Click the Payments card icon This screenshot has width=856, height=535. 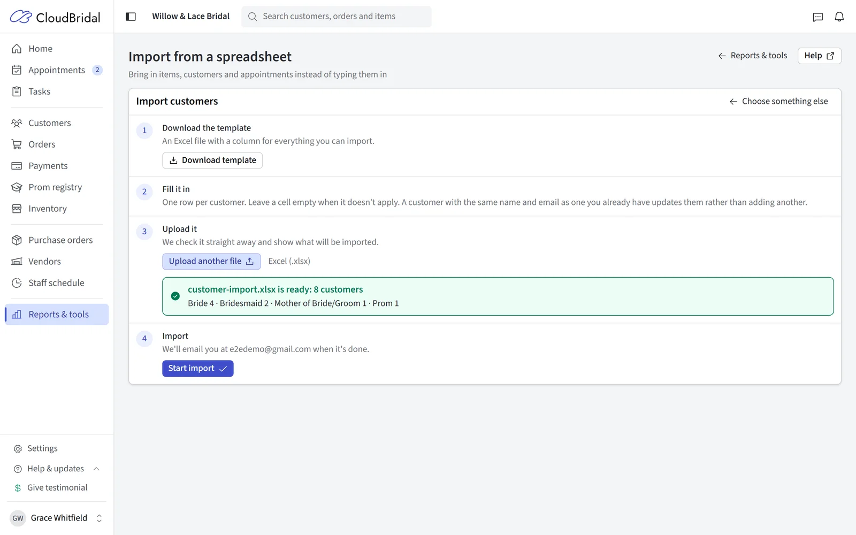click(x=17, y=166)
